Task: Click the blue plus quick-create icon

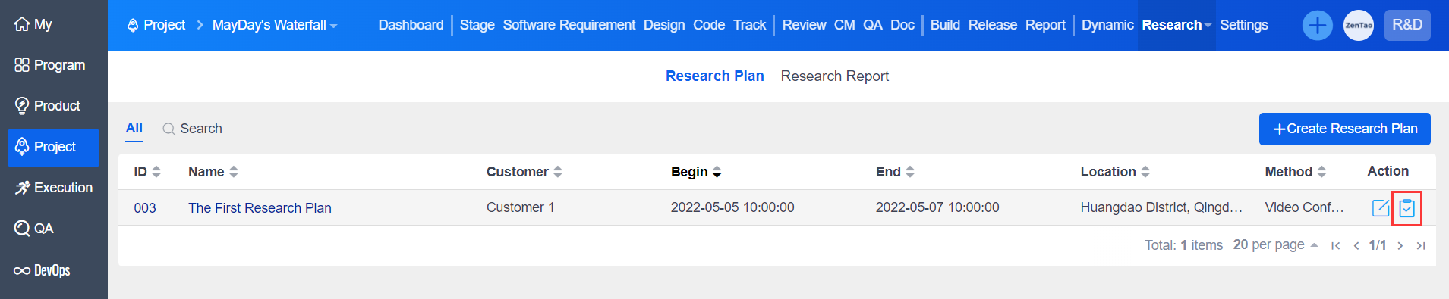Action: click(x=1318, y=26)
